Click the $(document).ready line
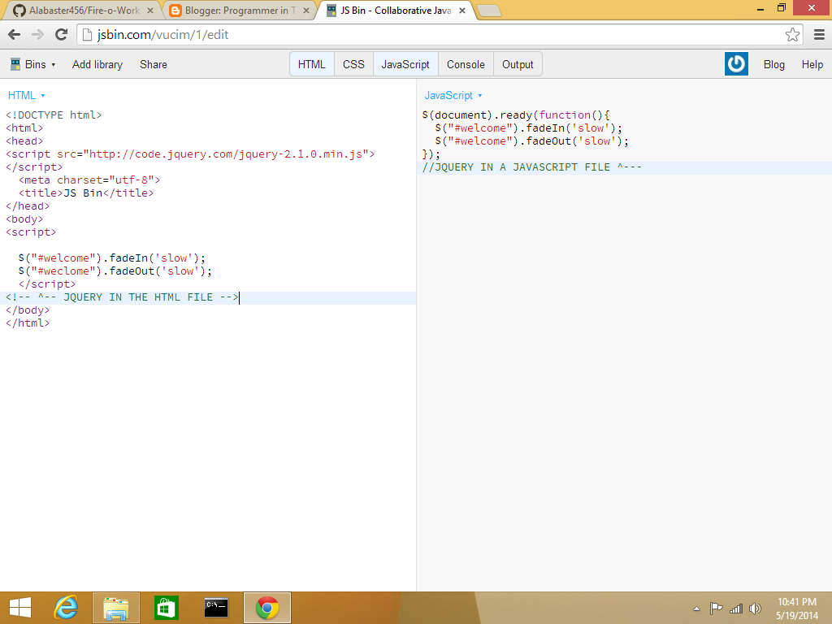The height and width of the screenshot is (624, 832). pyautogui.click(x=516, y=115)
